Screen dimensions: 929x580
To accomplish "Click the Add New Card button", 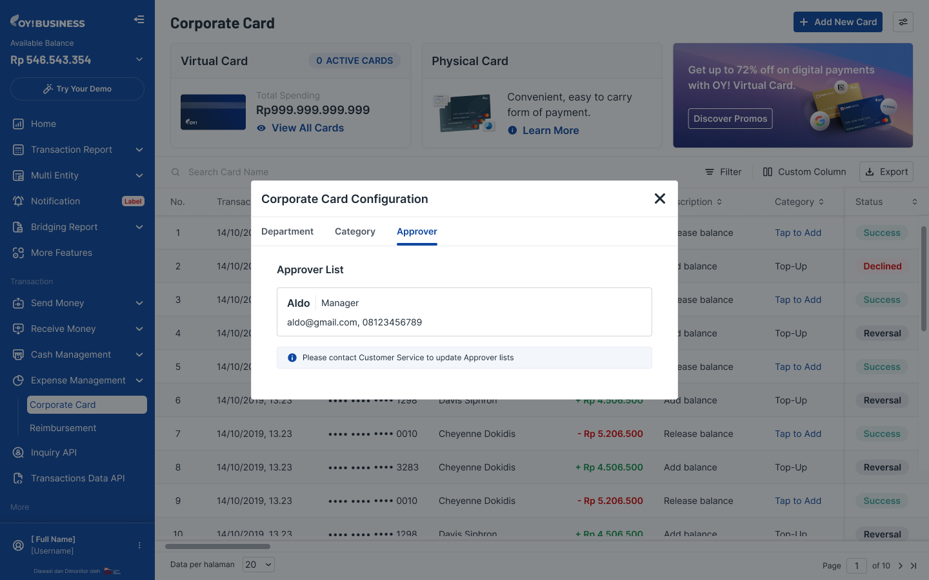I will (837, 22).
